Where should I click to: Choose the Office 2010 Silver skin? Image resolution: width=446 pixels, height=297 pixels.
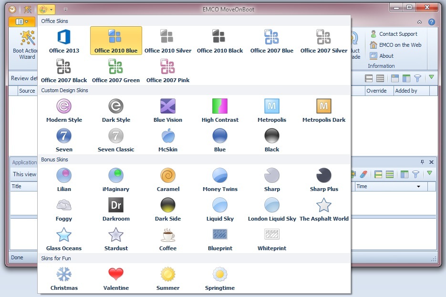click(x=168, y=41)
